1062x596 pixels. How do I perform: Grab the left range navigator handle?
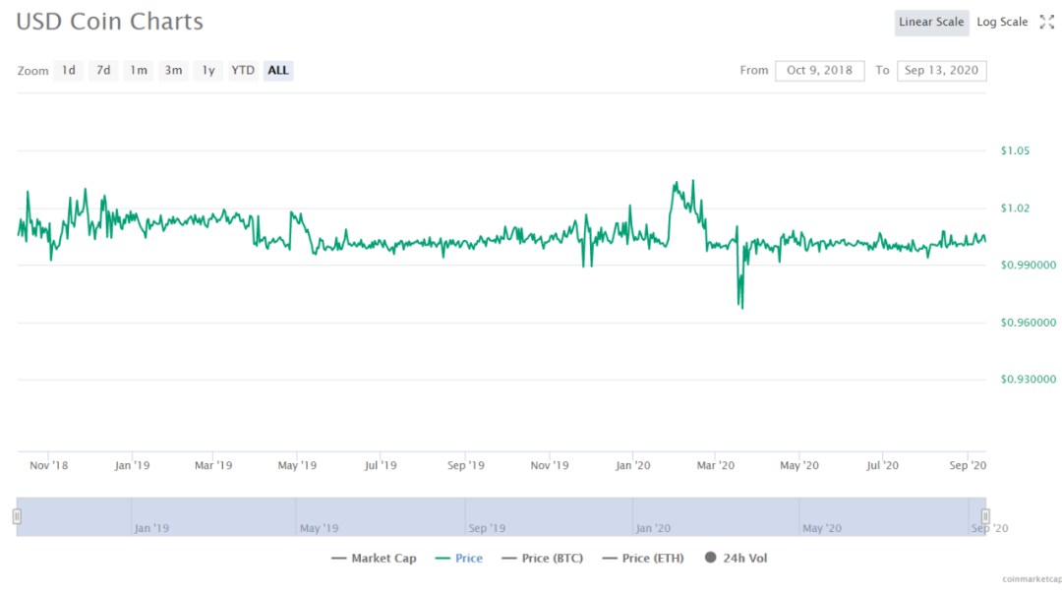(17, 516)
